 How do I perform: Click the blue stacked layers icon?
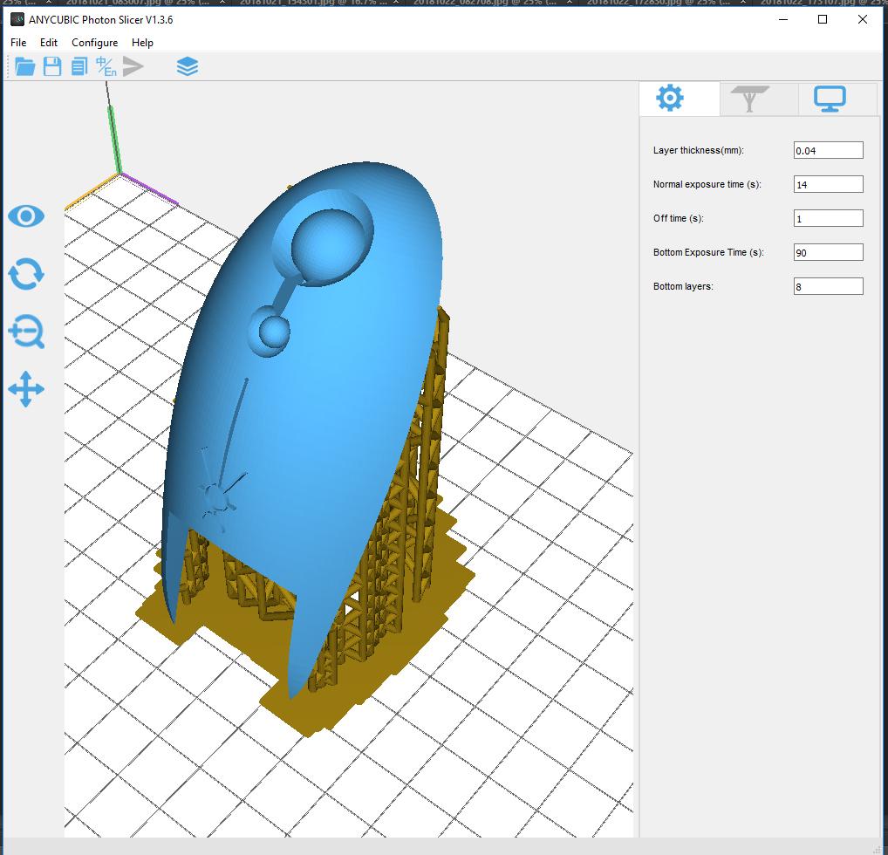[188, 67]
